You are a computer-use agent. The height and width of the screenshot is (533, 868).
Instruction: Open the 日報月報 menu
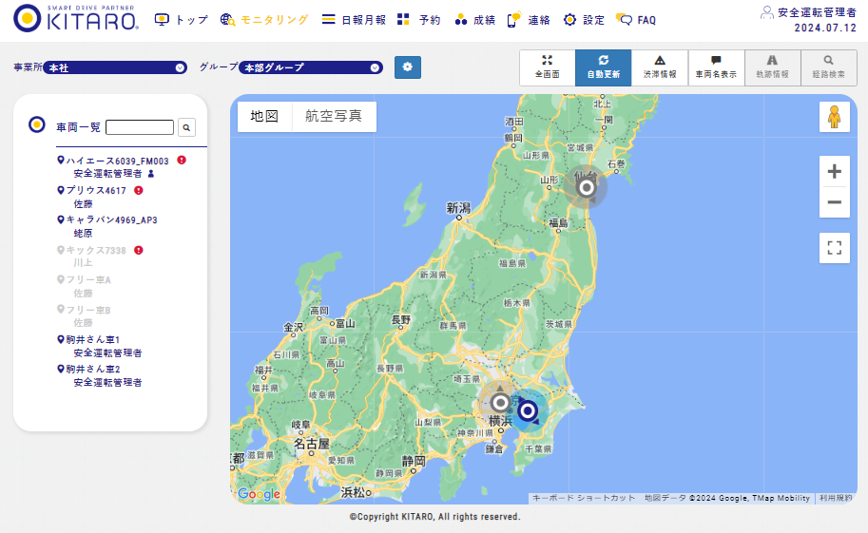354,20
